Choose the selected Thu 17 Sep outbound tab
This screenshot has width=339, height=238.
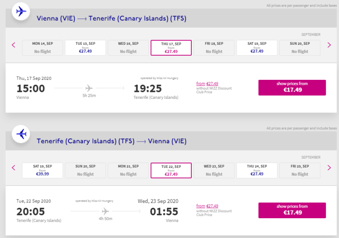[171, 48]
